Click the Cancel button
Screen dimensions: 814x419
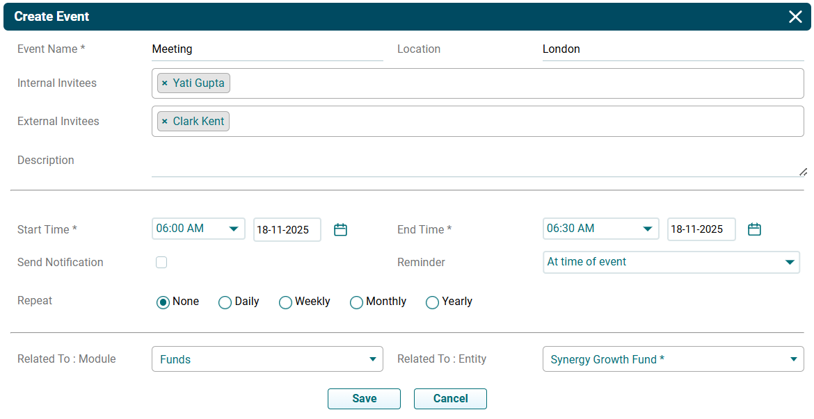[x=450, y=399]
